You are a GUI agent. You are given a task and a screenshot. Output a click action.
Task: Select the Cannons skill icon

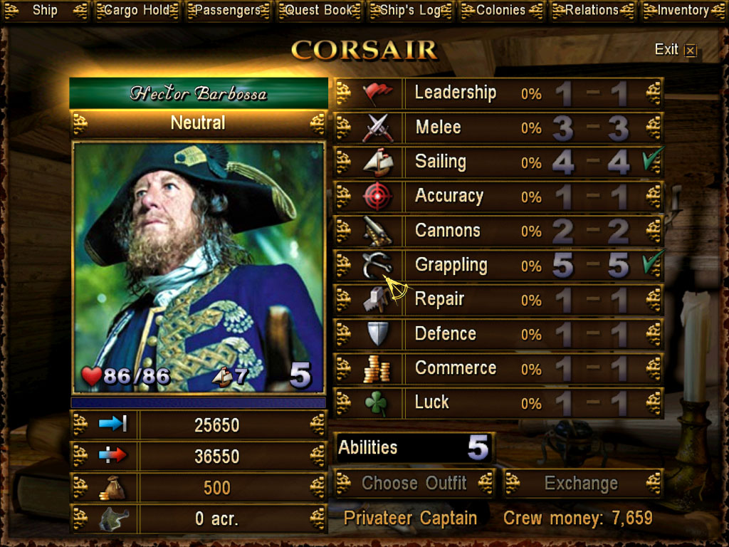pos(377,231)
